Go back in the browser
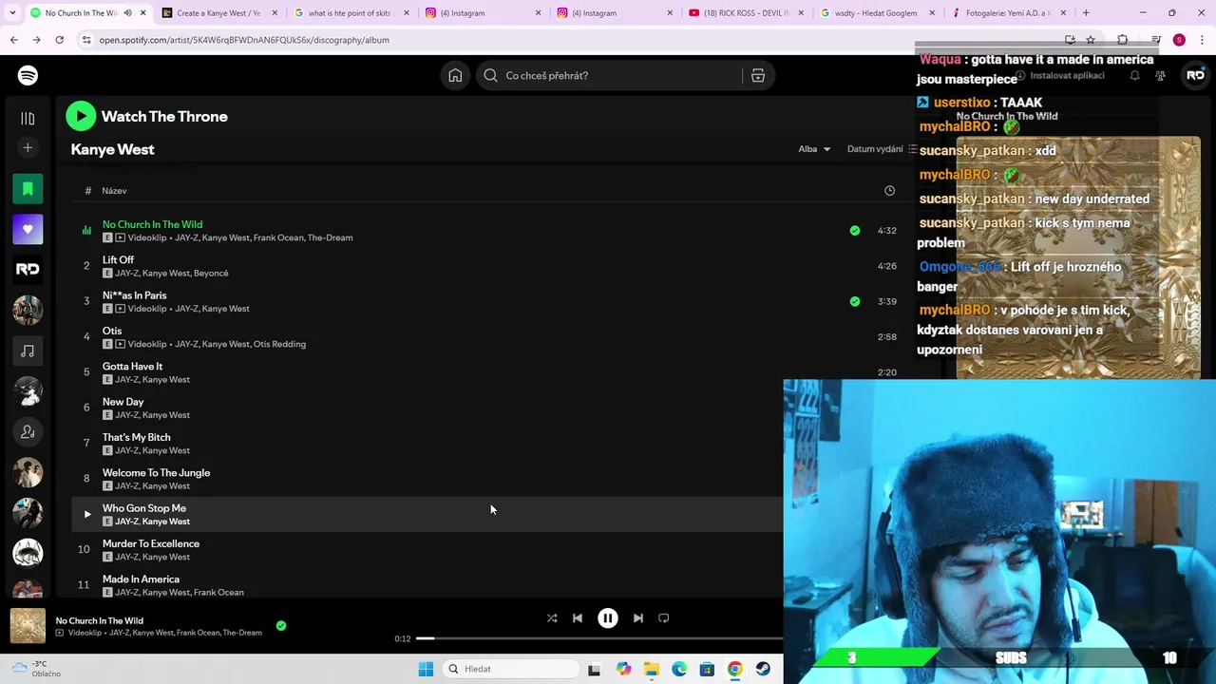 pyautogui.click(x=14, y=40)
